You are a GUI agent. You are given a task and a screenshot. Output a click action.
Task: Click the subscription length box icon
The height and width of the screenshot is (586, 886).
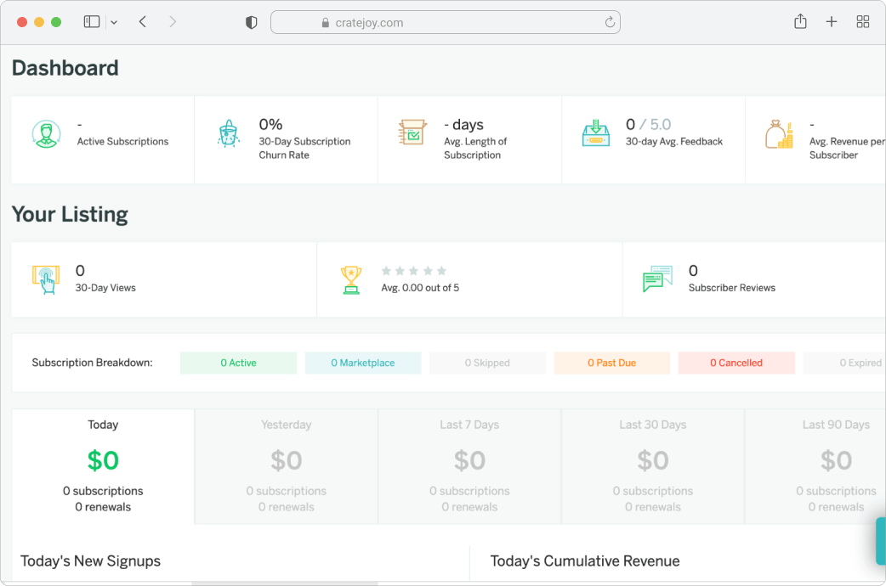tap(412, 133)
